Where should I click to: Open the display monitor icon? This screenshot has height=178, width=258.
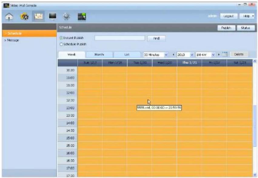(52, 16)
